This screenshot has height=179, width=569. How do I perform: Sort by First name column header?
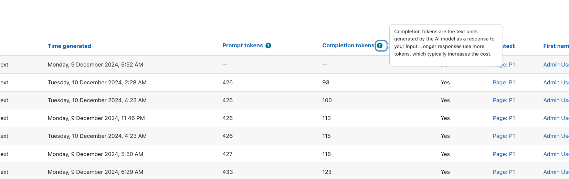point(556,46)
